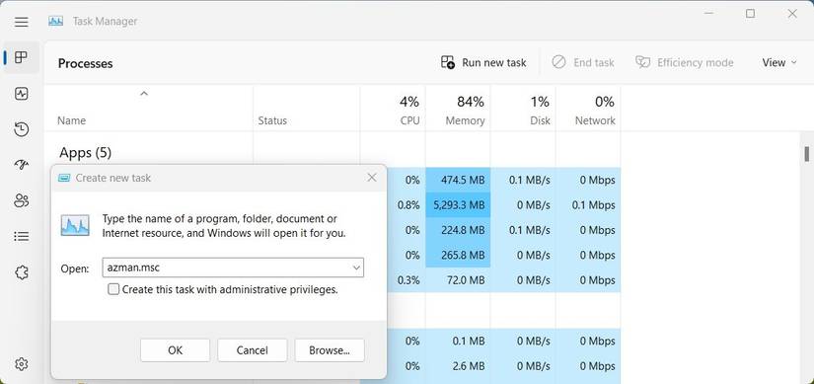Click OK in Create new task dialog

(x=175, y=350)
